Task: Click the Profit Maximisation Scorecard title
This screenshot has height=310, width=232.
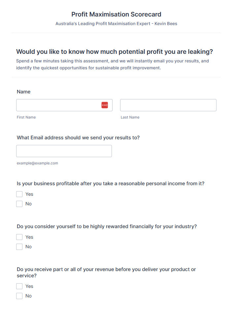Action: (x=116, y=15)
